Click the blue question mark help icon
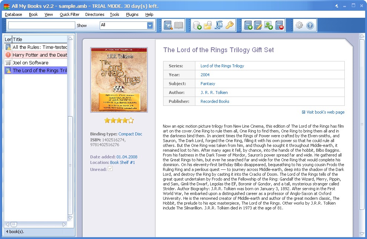This screenshot has height=239, width=367. coord(310,25)
